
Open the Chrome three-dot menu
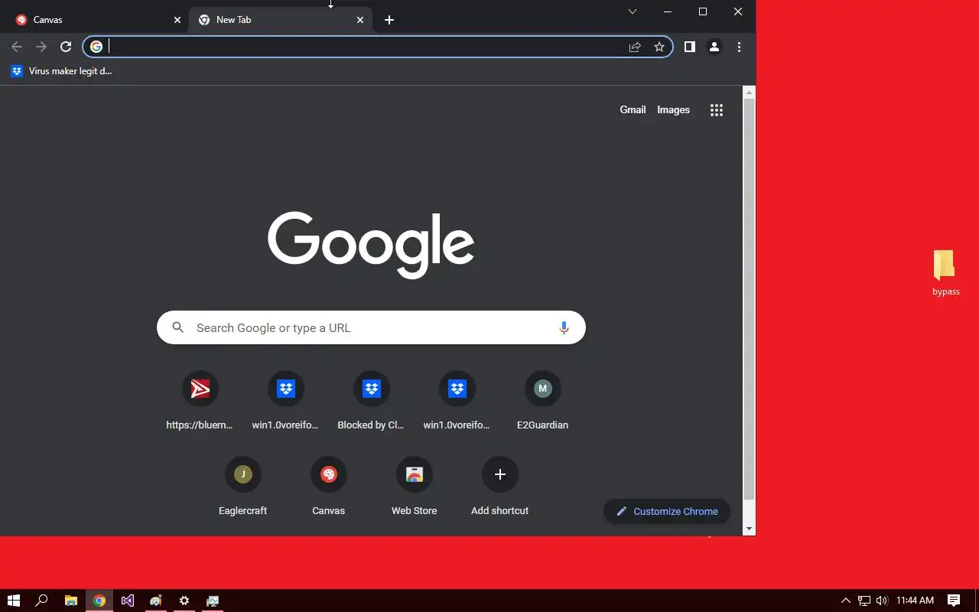click(x=739, y=47)
